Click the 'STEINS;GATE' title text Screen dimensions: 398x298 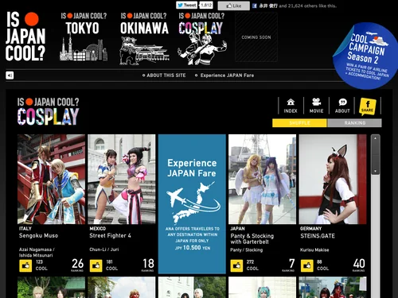pyautogui.click(x=318, y=236)
